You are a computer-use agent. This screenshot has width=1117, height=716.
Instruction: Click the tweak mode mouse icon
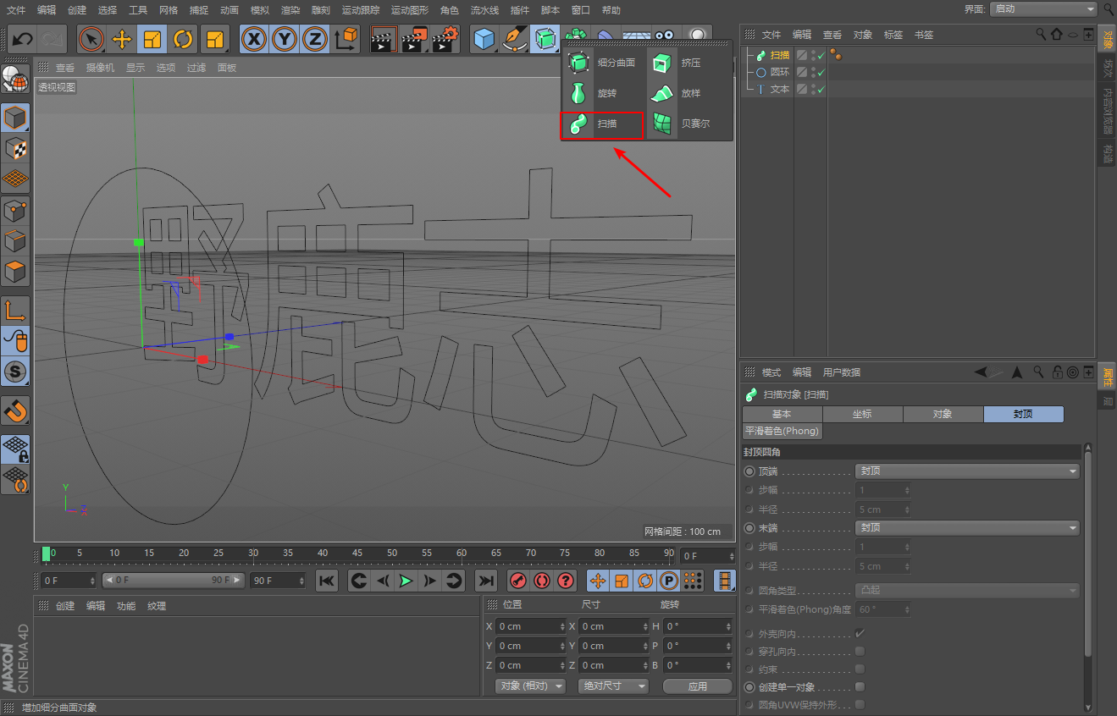pos(15,340)
